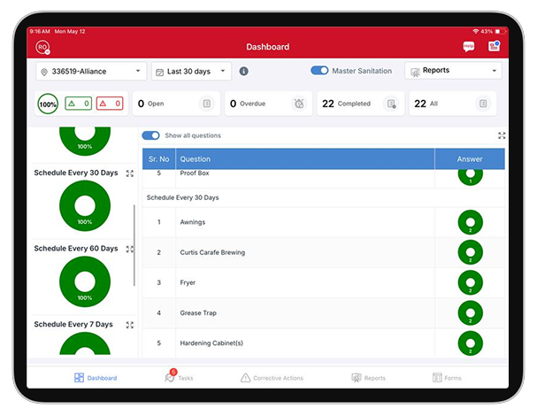Click the RO profile avatar
Viewport: 537px width, 416px height.
(42, 47)
